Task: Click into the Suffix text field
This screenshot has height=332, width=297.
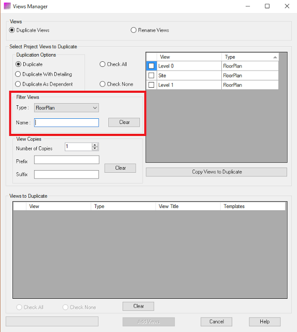Action: point(67,174)
